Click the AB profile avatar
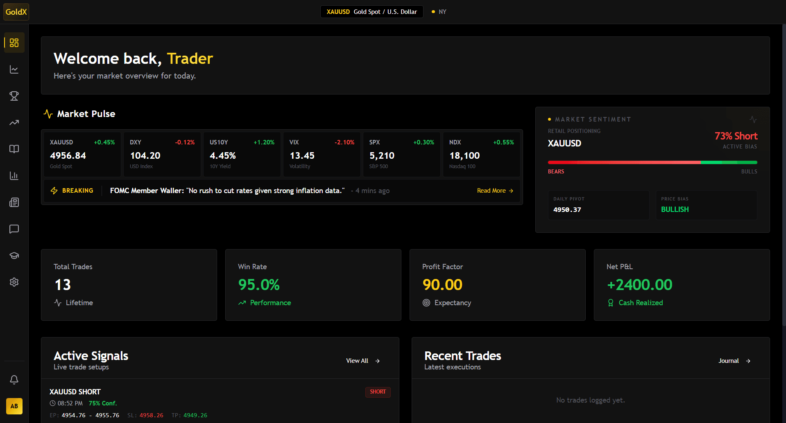Screen dimensions: 786x423 (x=14, y=406)
